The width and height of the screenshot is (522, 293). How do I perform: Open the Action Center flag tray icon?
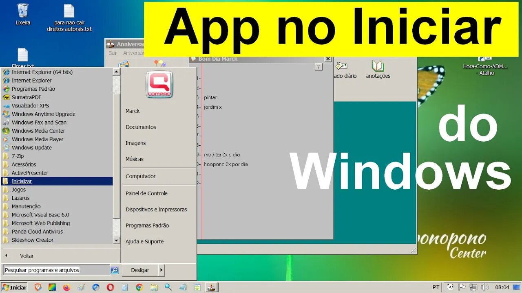coord(462,287)
